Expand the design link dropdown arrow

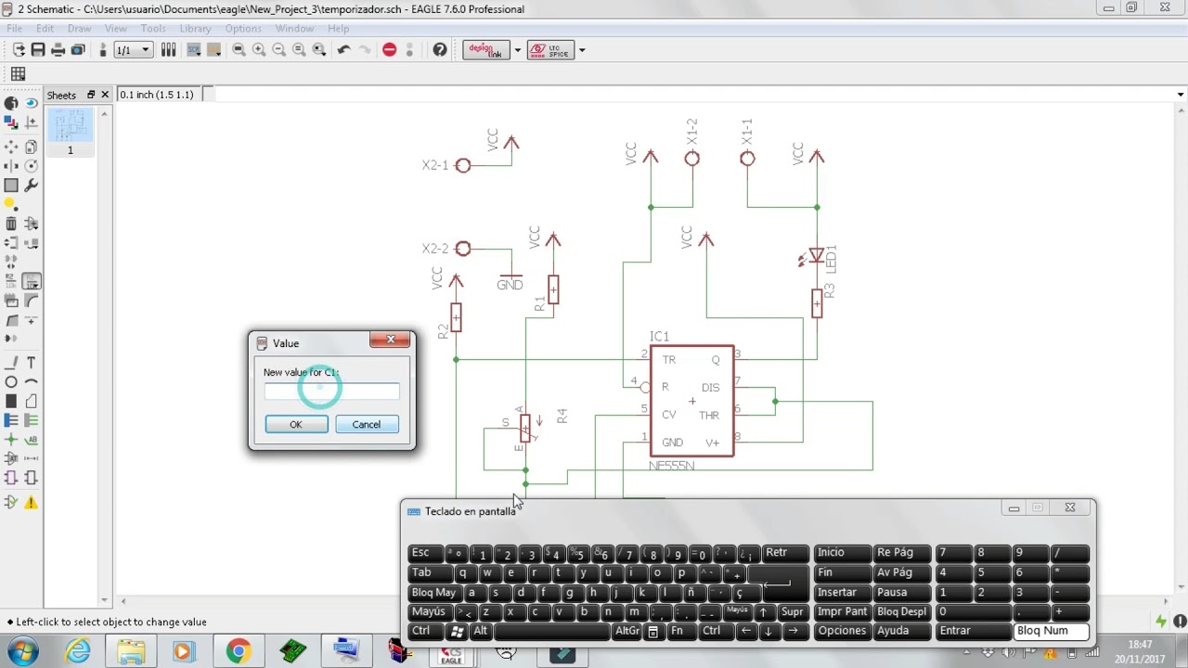tap(517, 50)
